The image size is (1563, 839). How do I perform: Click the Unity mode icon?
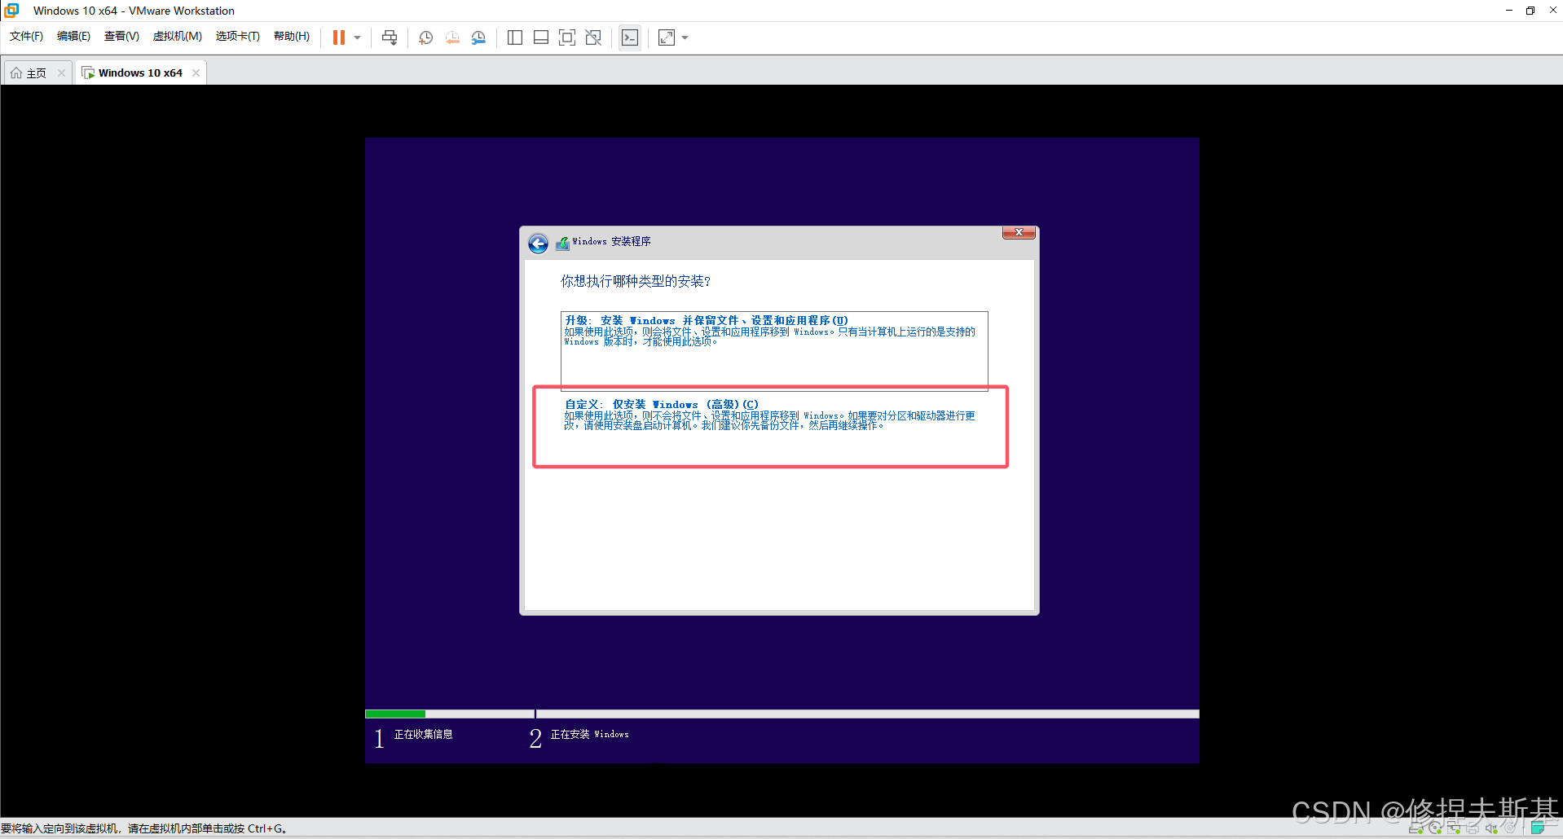point(593,37)
